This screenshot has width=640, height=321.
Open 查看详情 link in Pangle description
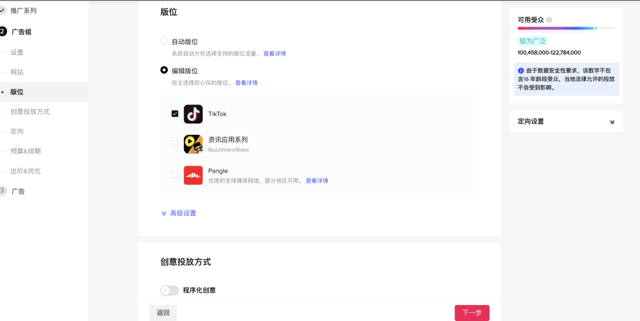click(x=317, y=181)
